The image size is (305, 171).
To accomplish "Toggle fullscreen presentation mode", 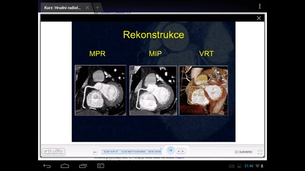I will (x=260, y=152).
